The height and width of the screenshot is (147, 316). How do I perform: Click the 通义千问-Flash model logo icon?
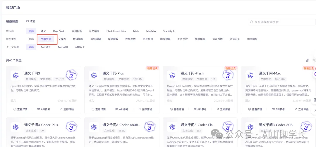coord(172,75)
